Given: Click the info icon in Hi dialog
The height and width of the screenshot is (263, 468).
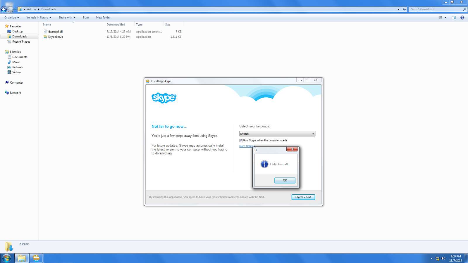Looking at the screenshot, I should (264, 164).
